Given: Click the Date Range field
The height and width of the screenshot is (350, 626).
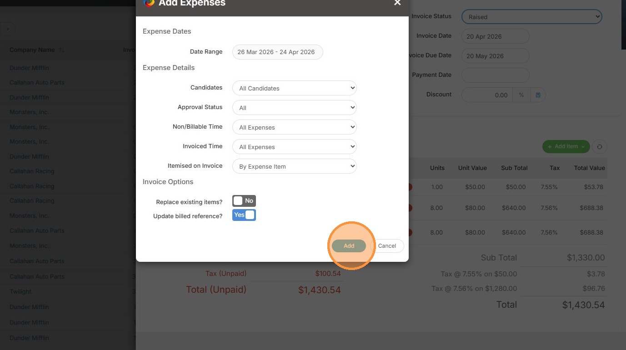Looking at the screenshot, I should 277,52.
